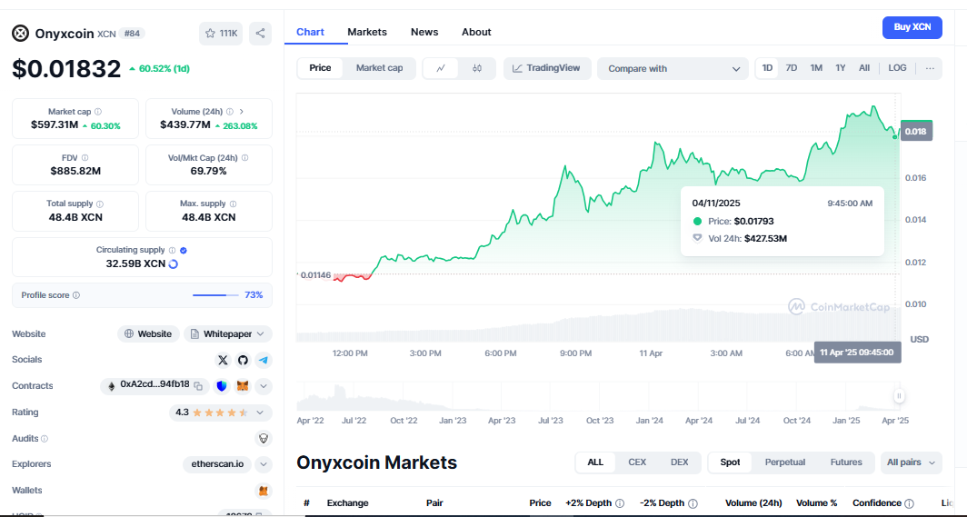Switch to the About tab
The height and width of the screenshot is (517, 967).
point(476,32)
